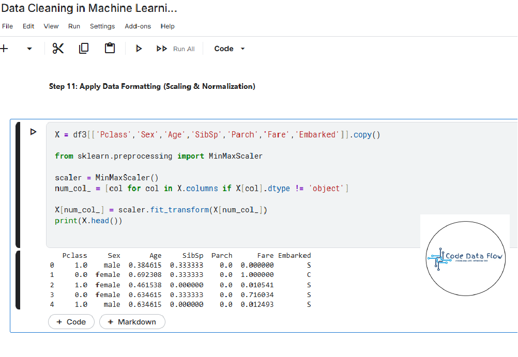Collapse the code input using the left bar
This screenshot has width=518, height=357.
(x=18, y=184)
